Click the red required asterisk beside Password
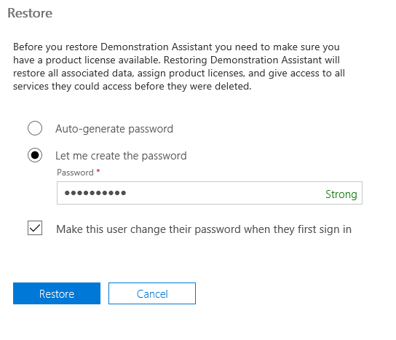The width and height of the screenshot is (396, 340). click(x=98, y=171)
